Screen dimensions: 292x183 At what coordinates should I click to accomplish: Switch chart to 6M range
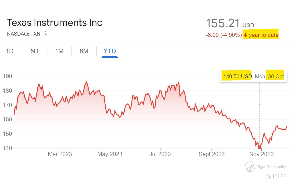(84, 51)
